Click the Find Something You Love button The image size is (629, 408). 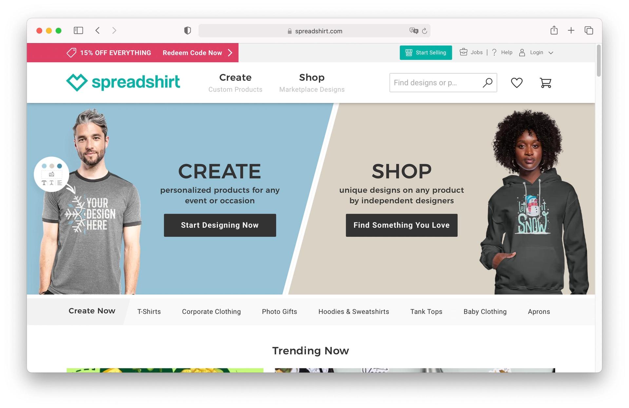402,225
